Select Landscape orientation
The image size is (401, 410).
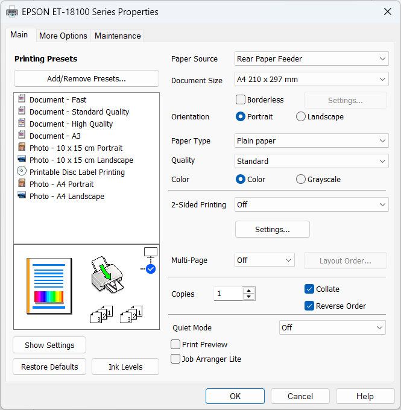coord(301,116)
